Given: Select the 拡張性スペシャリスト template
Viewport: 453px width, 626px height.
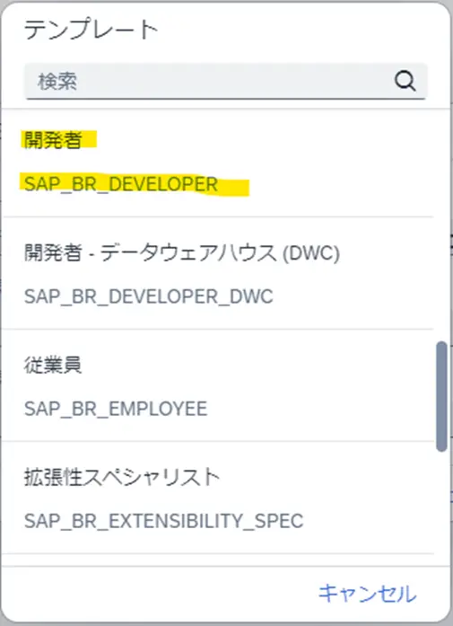Looking at the screenshot, I should 122,477.
